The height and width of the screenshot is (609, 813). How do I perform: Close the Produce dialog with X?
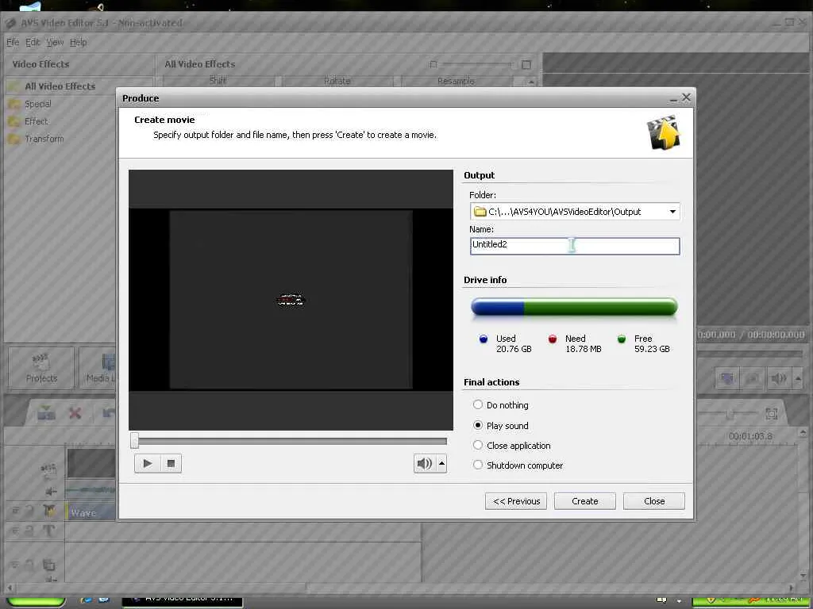click(x=686, y=98)
